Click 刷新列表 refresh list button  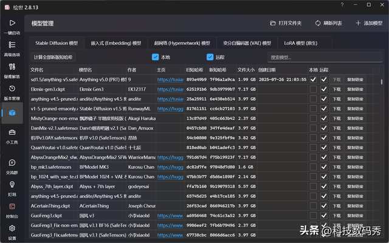[x=328, y=23]
